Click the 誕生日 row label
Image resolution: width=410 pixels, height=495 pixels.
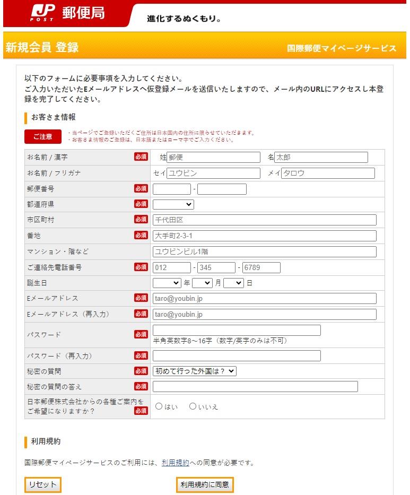coord(37,283)
